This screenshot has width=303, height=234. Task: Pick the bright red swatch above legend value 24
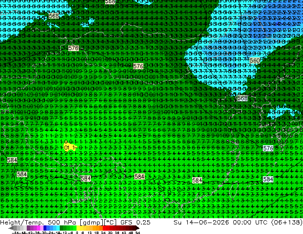click(x=104, y=228)
